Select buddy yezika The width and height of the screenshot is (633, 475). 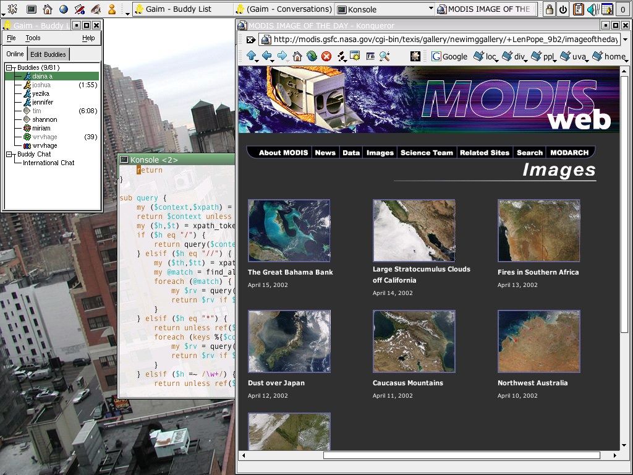coord(52,93)
